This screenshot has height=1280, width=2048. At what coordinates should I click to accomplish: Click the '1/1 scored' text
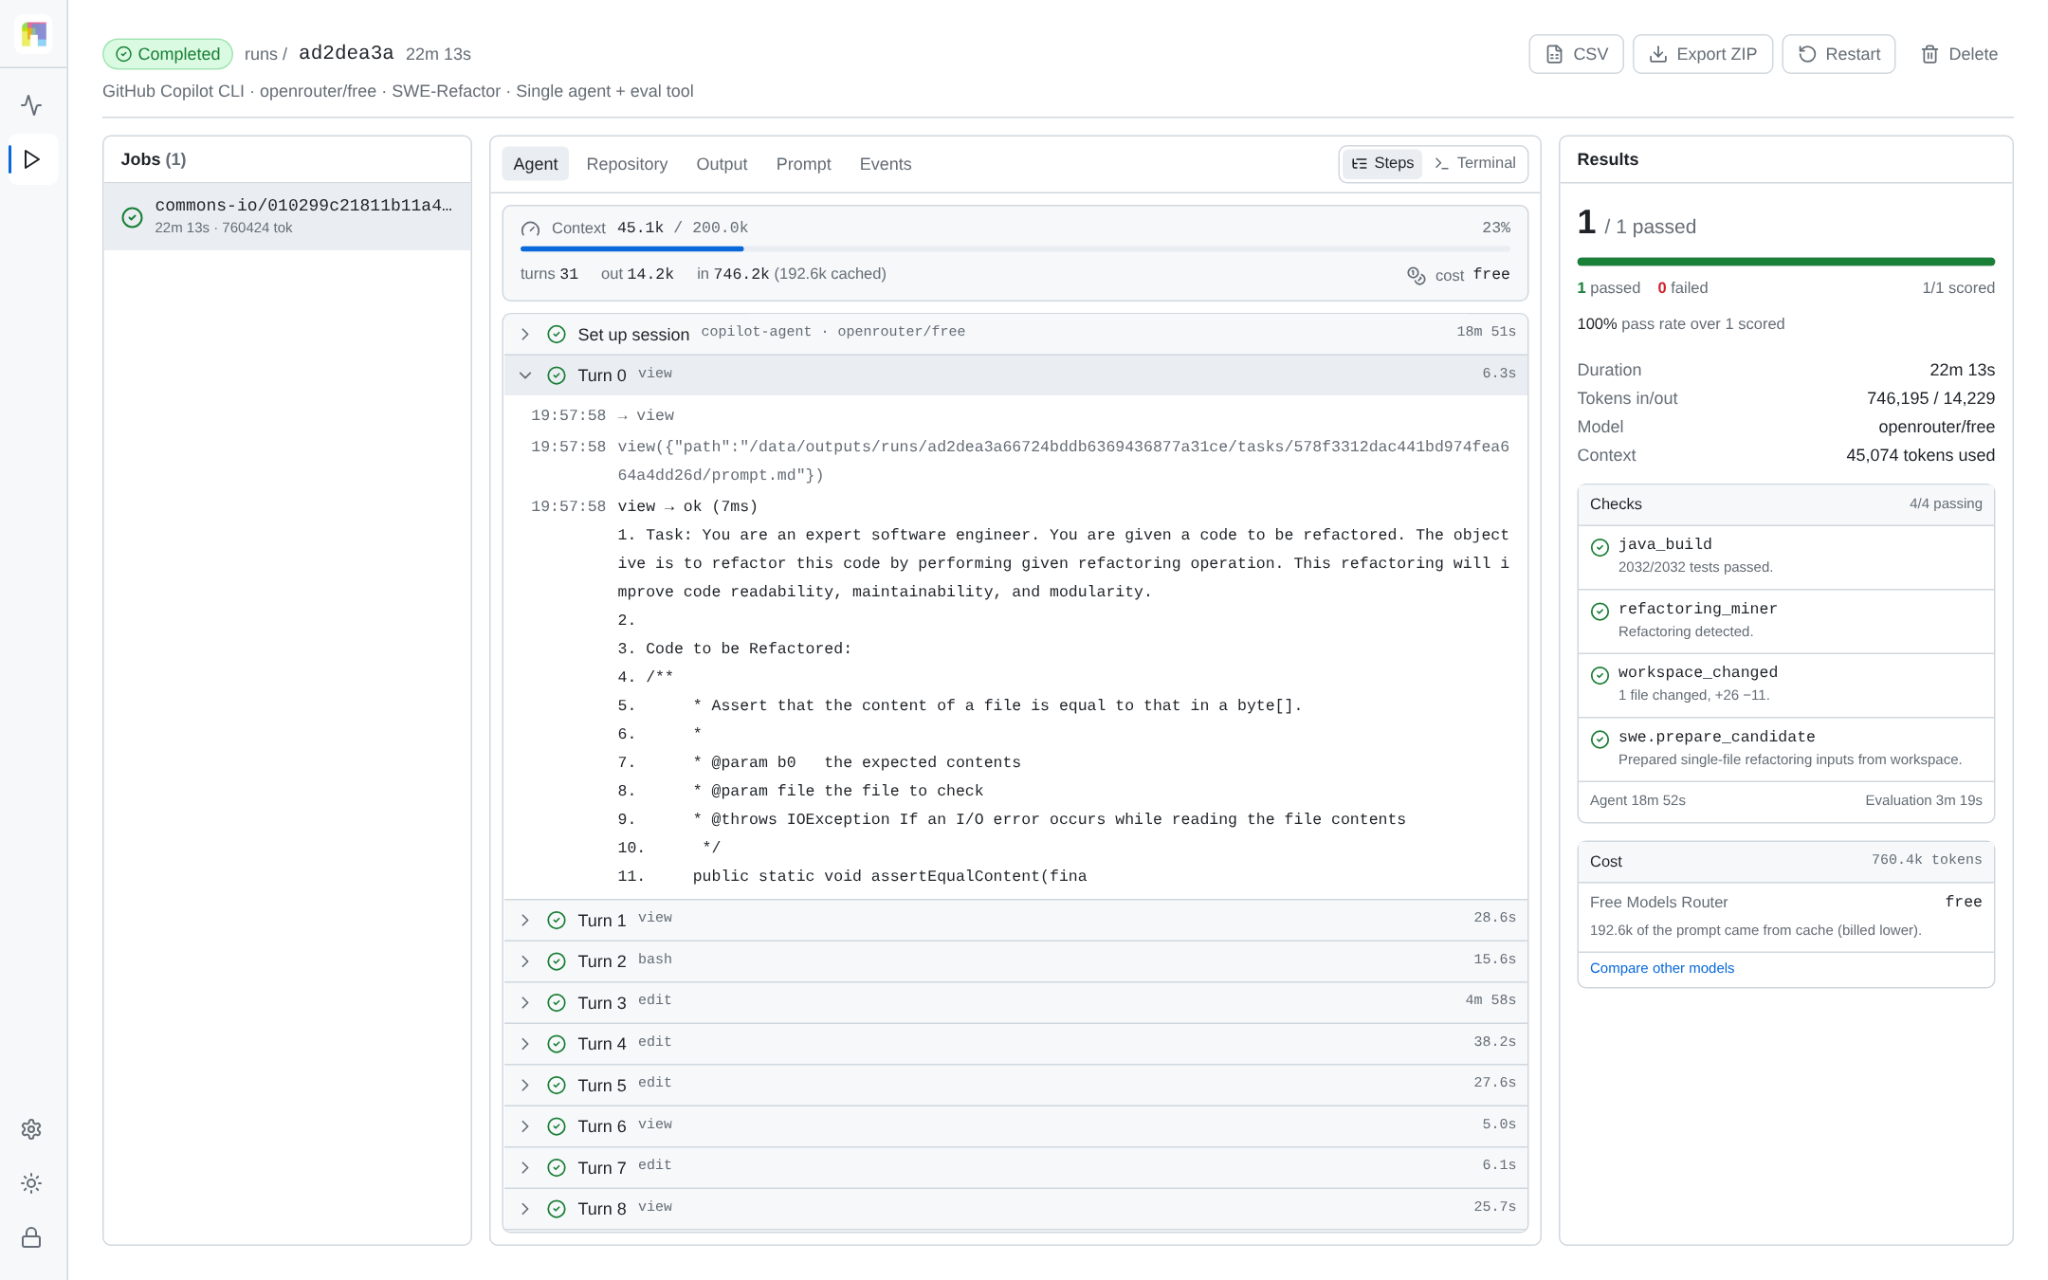[1958, 288]
